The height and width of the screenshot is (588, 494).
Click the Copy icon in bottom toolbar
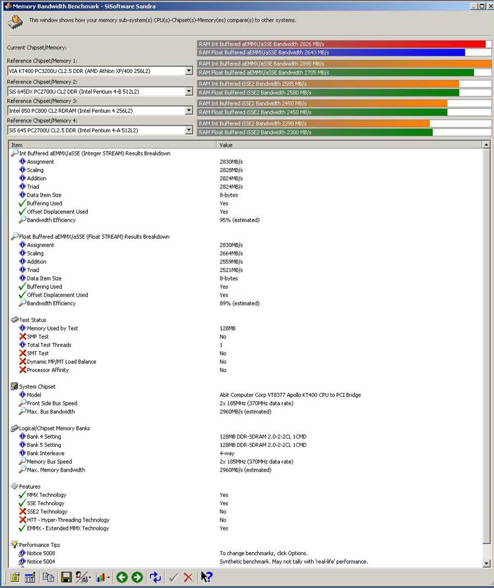tap(48, 577)
